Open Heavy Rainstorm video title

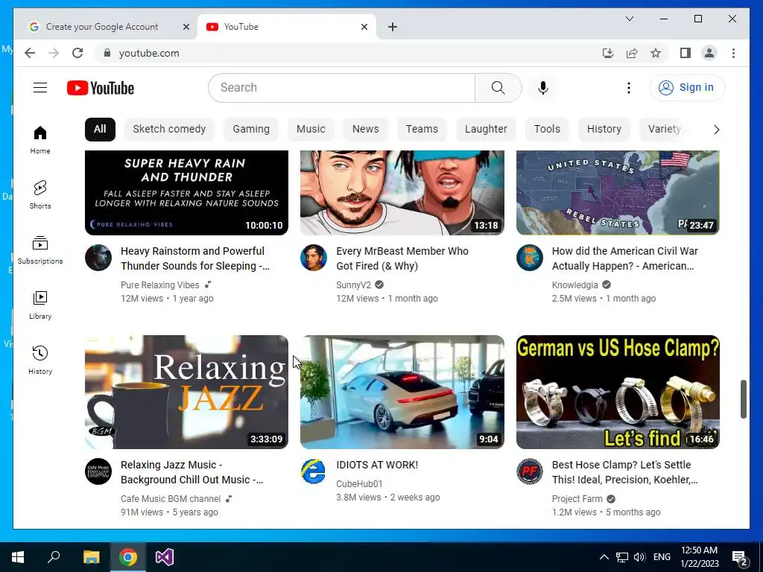pos(195,258)
